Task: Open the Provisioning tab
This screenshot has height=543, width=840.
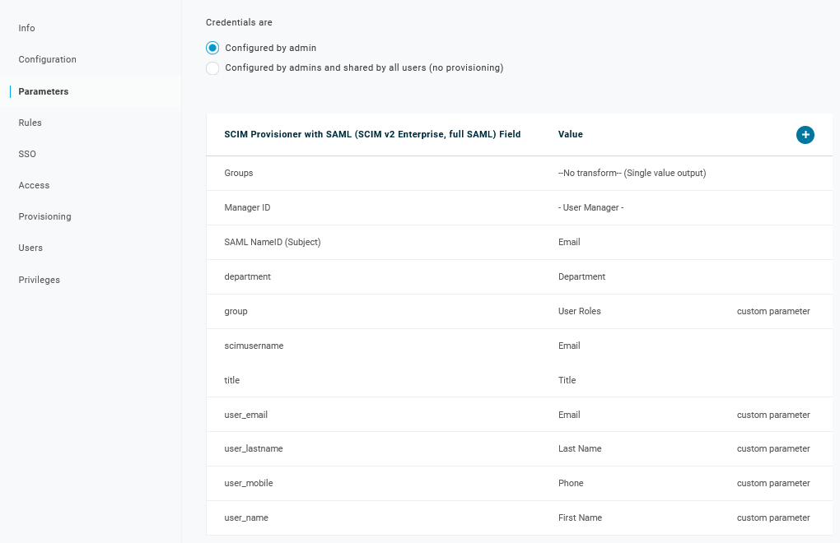Action: click(x=44, y=216)
